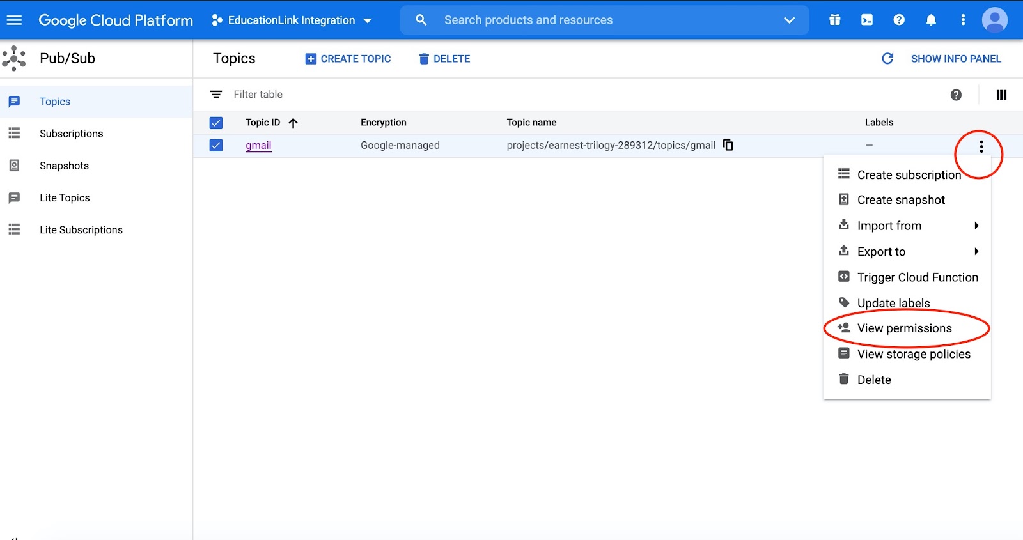
Task: Expand the Export to submenu arrow
Action: [x=976, y=251]
